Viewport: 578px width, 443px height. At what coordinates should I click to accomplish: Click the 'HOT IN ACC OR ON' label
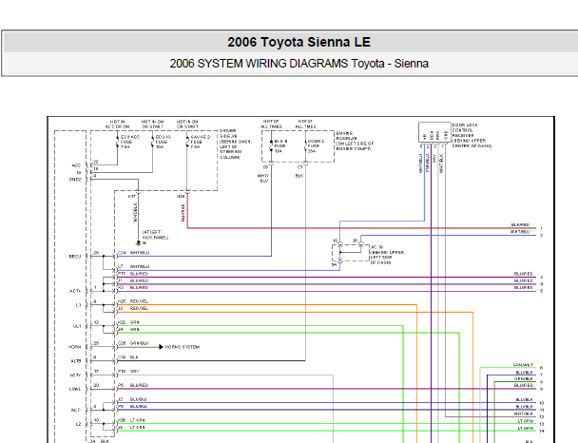point(117,124)
